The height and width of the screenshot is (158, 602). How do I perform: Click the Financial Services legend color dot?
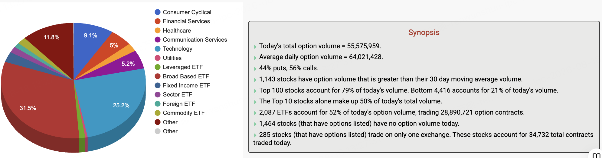[x=158, y=21]
